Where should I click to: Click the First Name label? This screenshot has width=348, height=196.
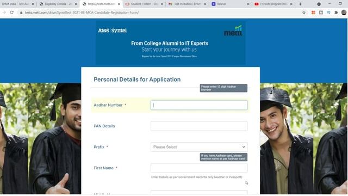[x=104, y=168]
